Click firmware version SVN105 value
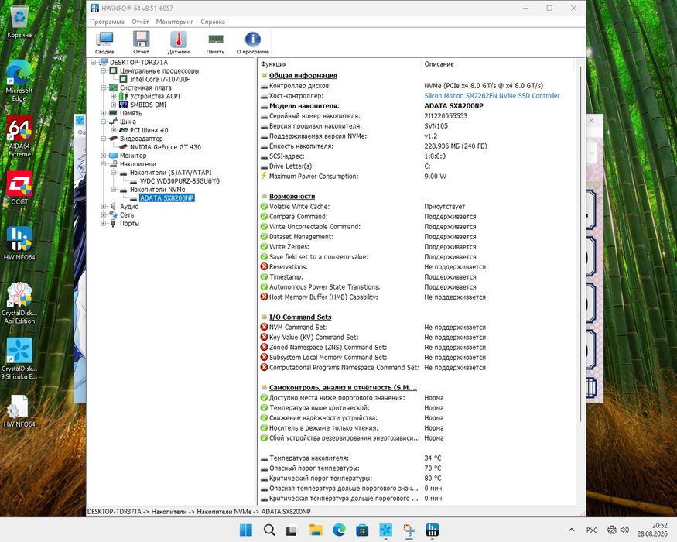 tap(436, 125)
